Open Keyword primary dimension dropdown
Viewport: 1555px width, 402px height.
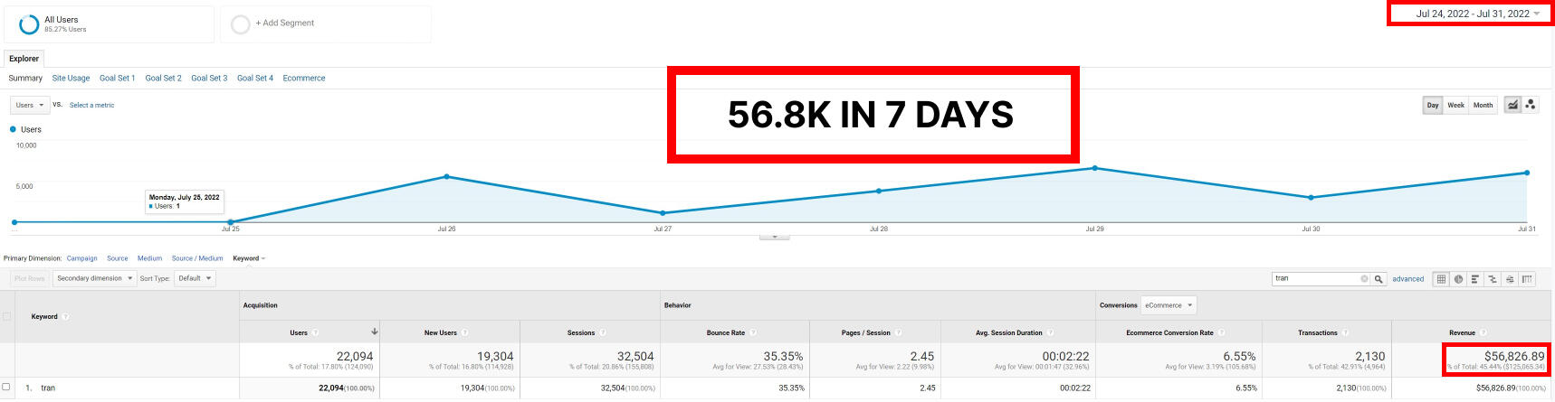tap(249, 258)
